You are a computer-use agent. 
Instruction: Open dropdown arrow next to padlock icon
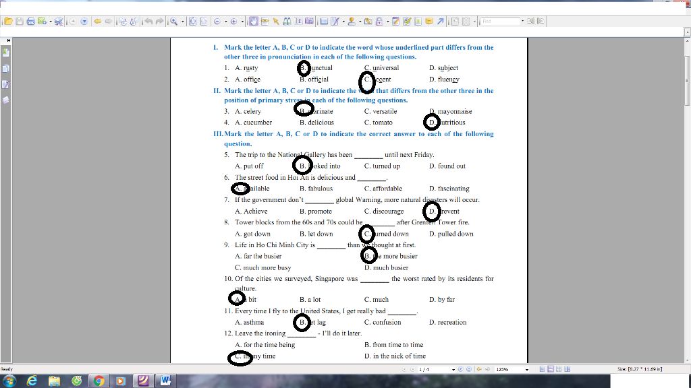(x=388, y=21)
